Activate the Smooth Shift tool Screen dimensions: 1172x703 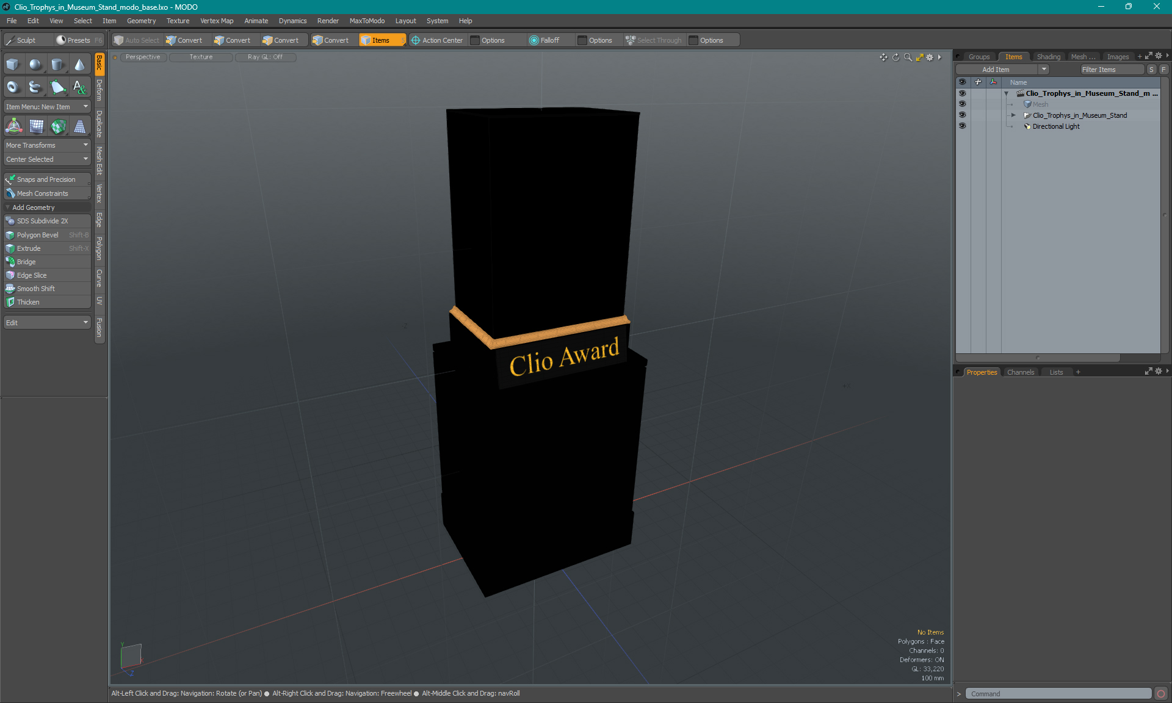48,289
